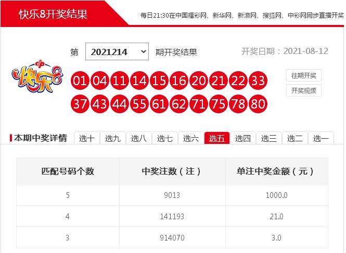Select the 选五 tab
Viewport: 346px width, 253px height.
(217, 138)
